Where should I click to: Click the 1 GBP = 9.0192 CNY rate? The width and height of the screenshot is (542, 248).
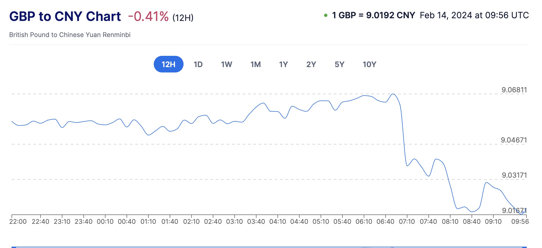[373, 15]
